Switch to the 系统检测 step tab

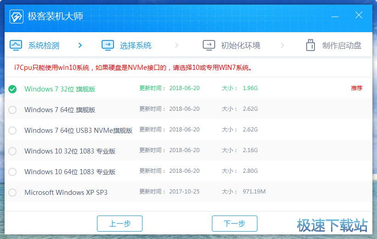(x=44, y=46)
